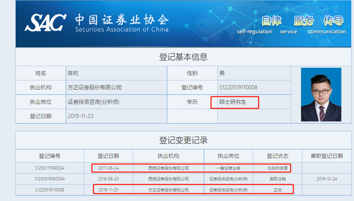Image resolution: width=354 pixels, height=201 pixels.
Task: Click the 登记日期 column header
Action: point(108,156)
